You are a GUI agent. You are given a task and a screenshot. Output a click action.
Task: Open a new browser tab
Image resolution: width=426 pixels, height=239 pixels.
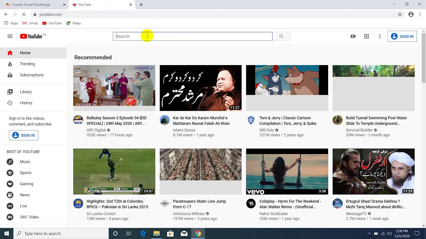141,5
